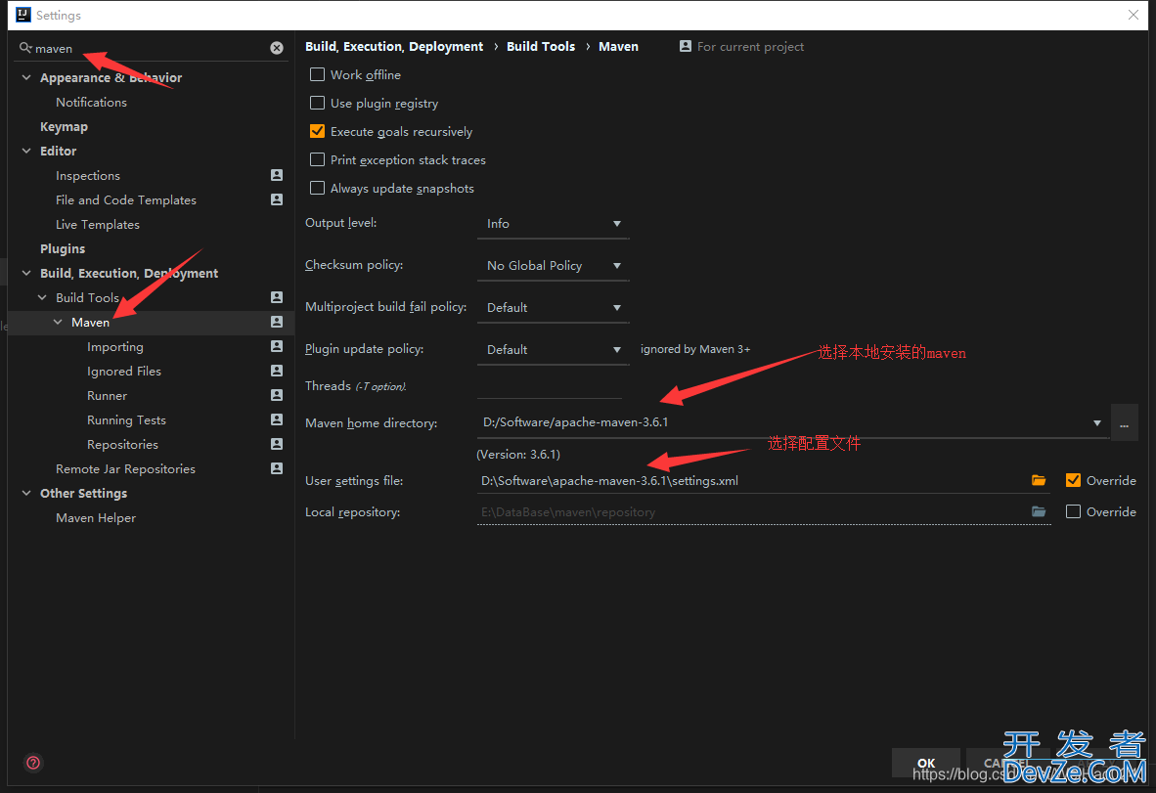Image resolution: width=1156 pixels, height=793 pixels.
Task: Select Ignored Files under Maven
Action: (x=124, y=372)
